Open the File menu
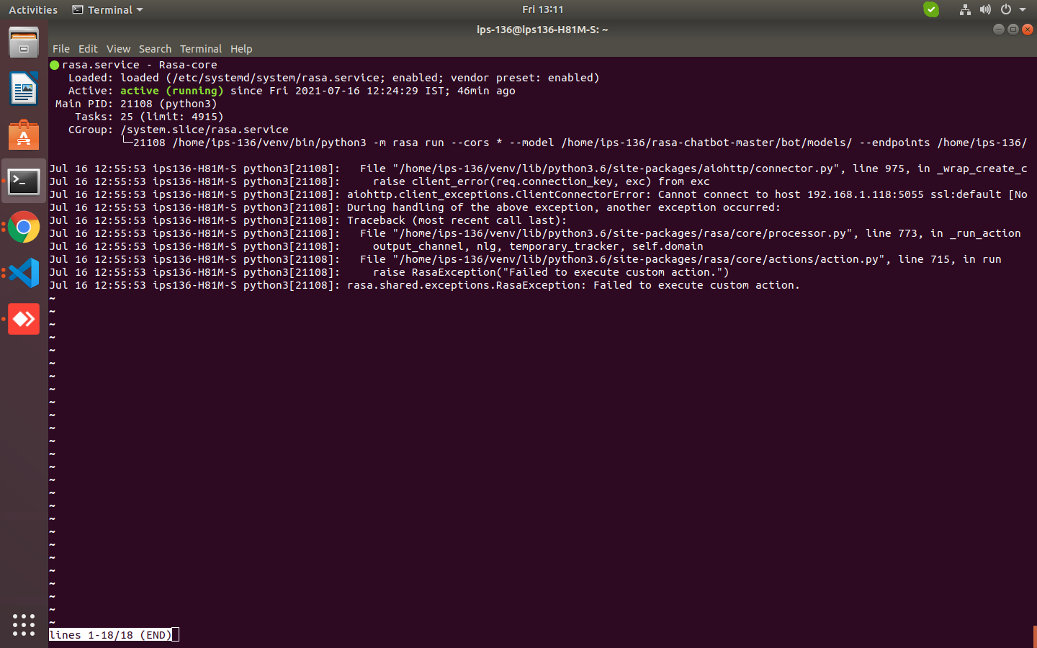This screenshot has height=648, width=1037. (x=61, y=49)
